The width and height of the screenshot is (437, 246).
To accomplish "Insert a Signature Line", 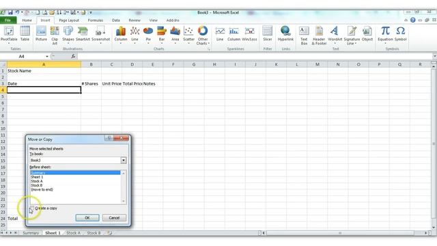I will point(352,35).
